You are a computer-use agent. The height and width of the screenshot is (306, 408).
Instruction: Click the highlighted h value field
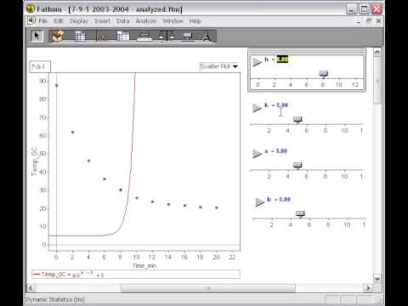pos(282,59)
